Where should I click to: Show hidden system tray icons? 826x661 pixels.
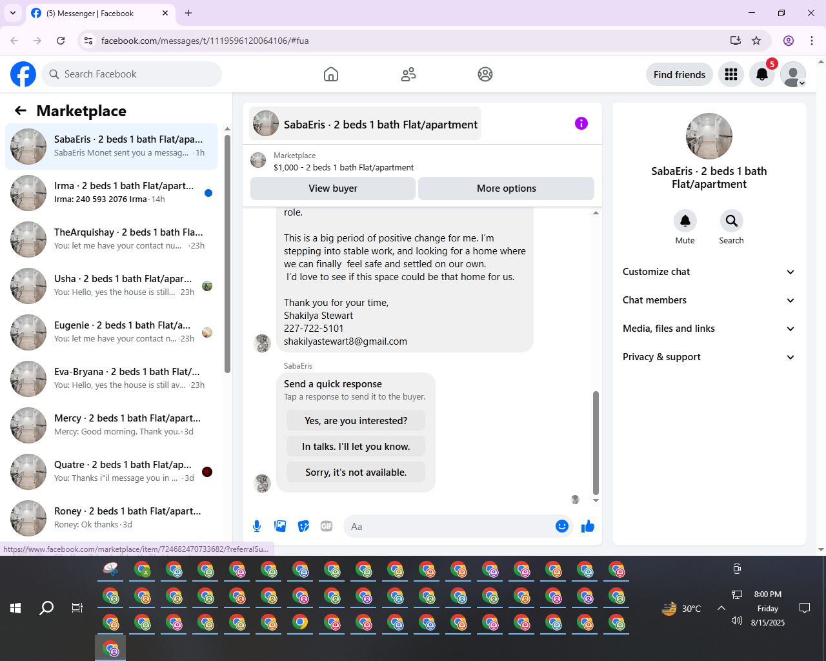point(721,608)
